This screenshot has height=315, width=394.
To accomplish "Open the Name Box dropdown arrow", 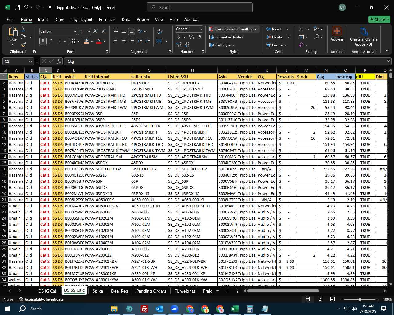I will click(30, 61).
